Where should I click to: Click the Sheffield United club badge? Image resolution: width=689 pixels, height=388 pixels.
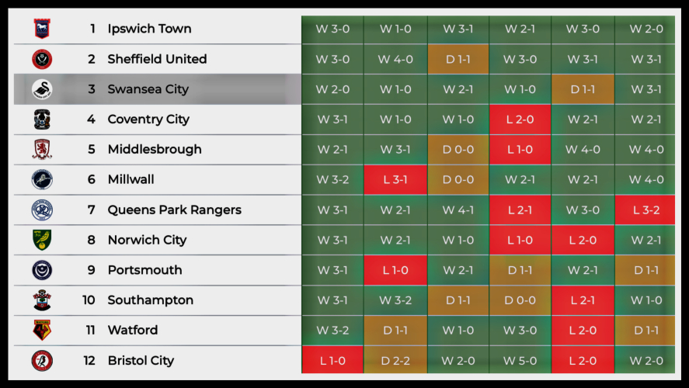pyautogui.click(x=42, y=59)
